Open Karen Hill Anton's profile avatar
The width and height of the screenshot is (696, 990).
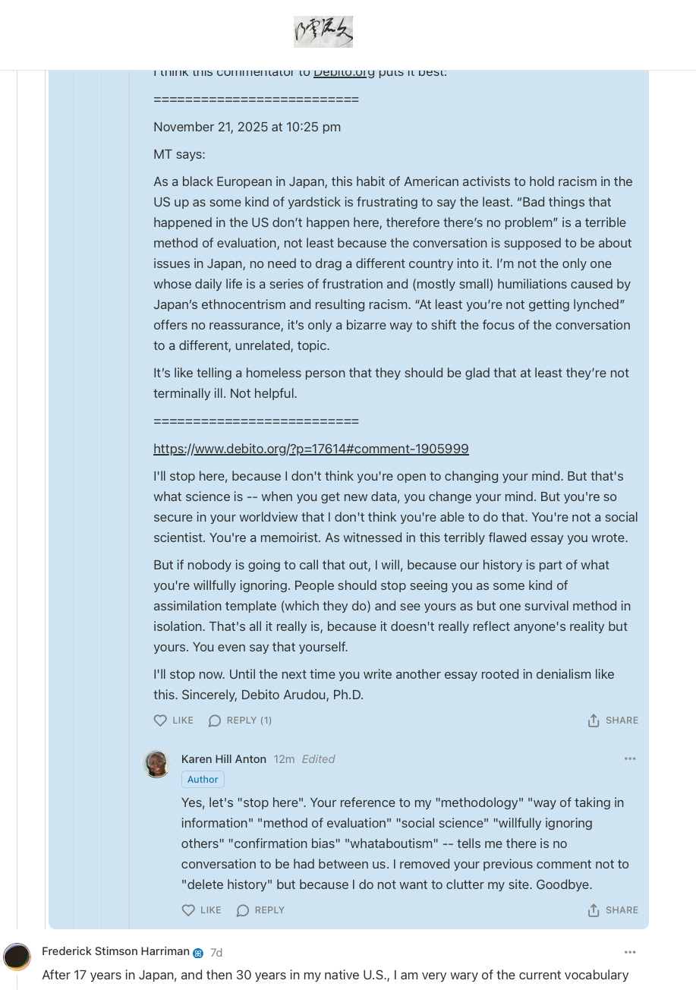coord(157,764)
